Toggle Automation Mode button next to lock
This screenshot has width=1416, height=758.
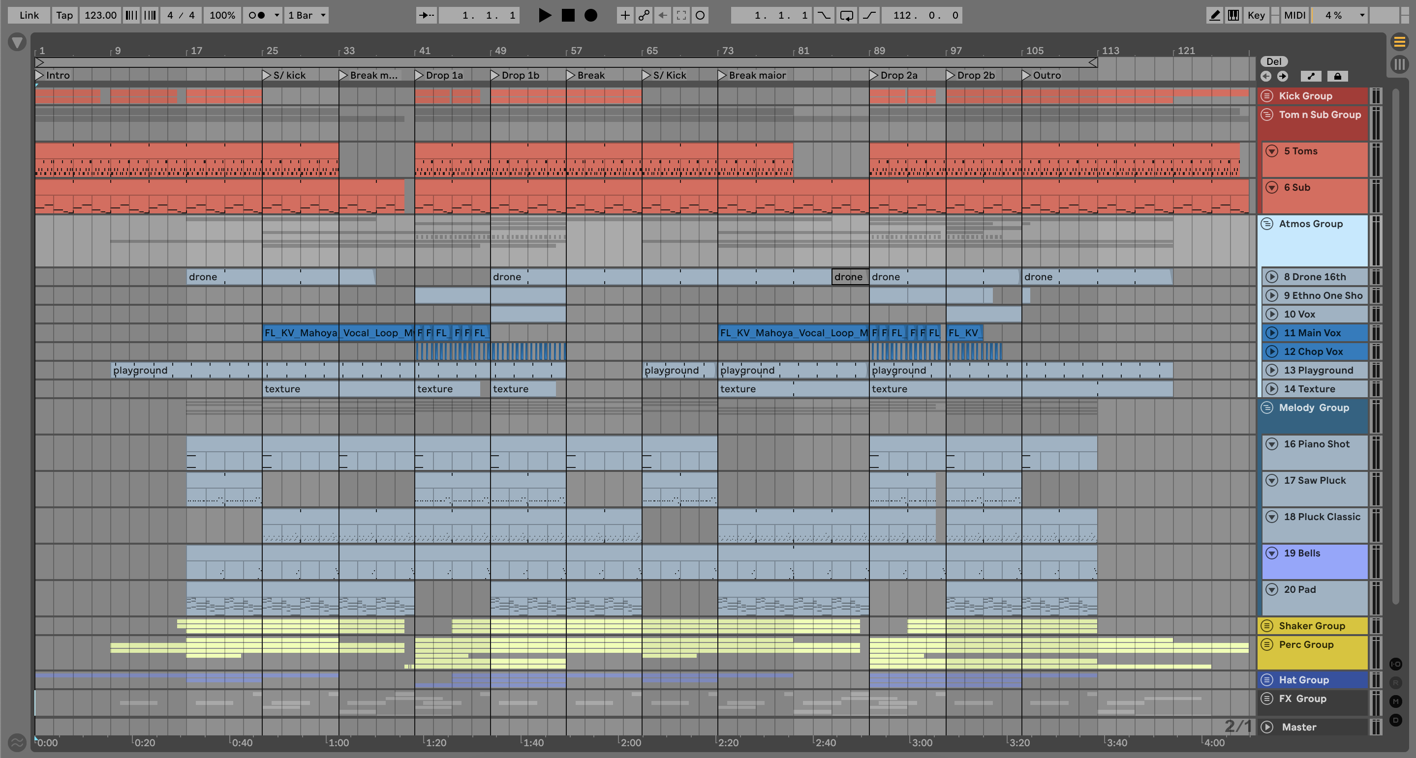coord(1311,76)
